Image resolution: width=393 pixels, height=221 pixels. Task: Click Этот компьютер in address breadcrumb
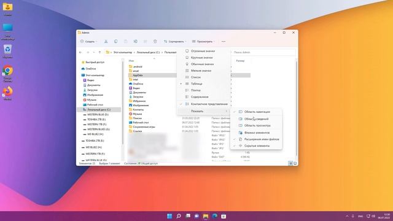[x=123, y=52]
